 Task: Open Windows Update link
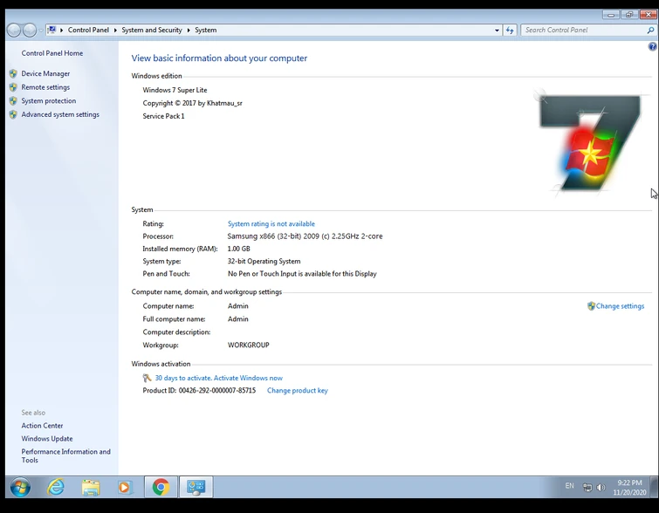[x=47, y=439]
